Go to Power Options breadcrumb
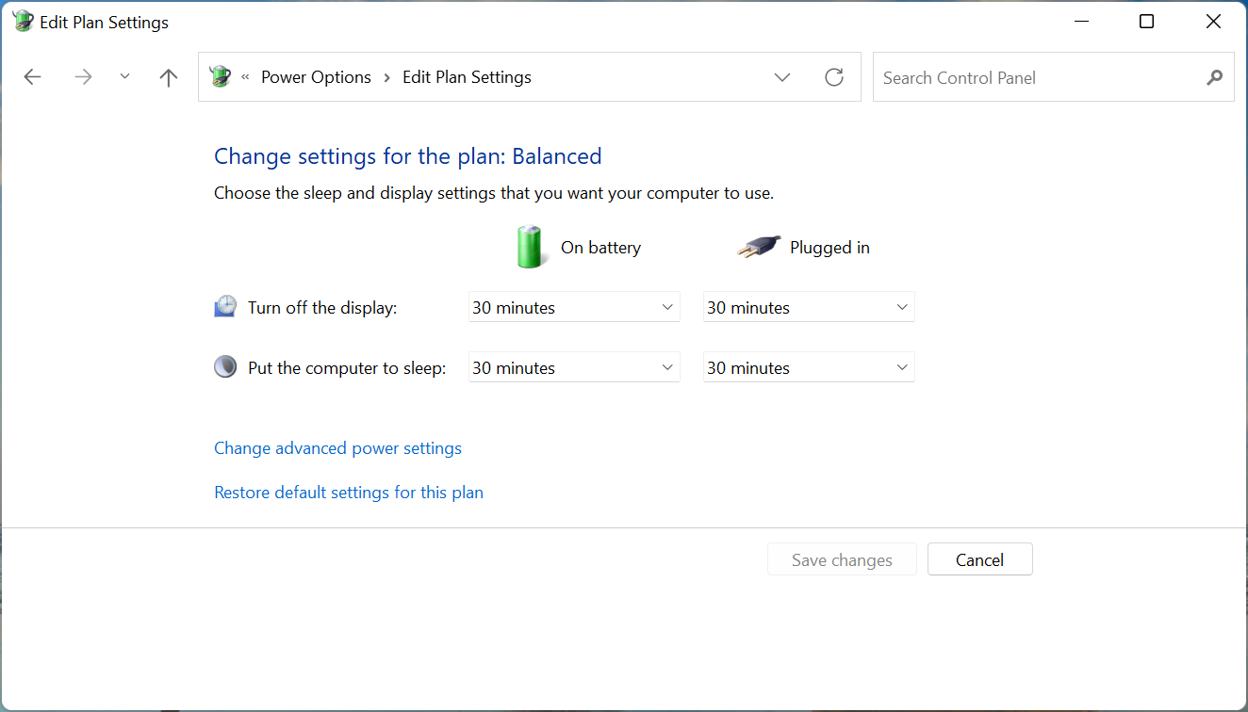Image resolution: width=1248 pixels, height=712 pixels. [x=316, y=77]
